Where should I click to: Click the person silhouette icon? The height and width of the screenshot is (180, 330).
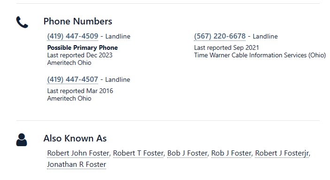22,140
